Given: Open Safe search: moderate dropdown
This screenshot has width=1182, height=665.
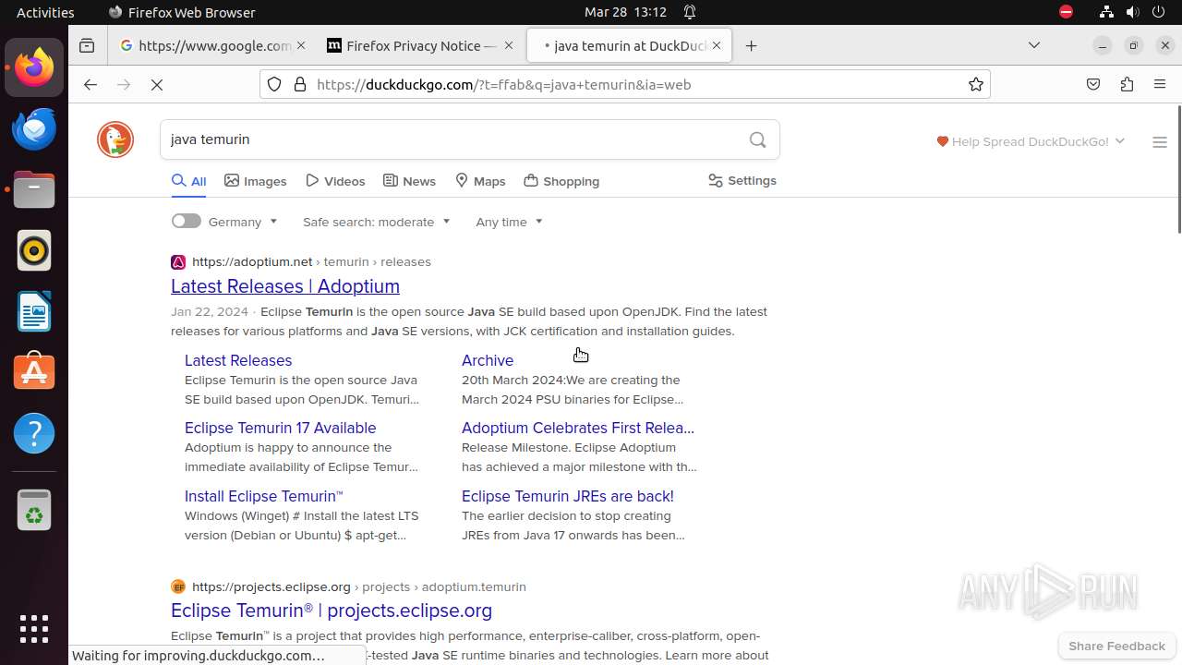Looking at the screenshot, I should 377,222.
